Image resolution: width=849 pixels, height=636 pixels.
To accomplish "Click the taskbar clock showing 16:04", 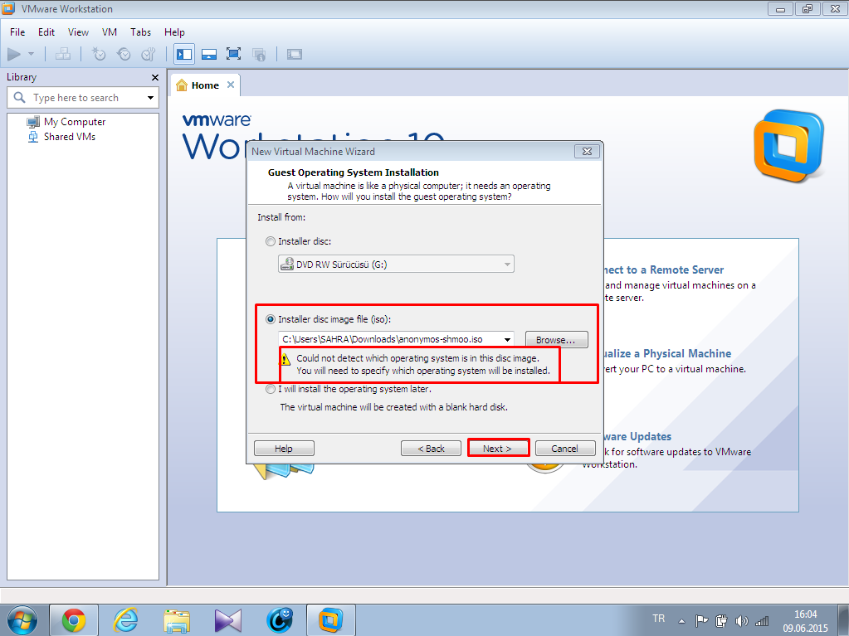I will tap(805, 621).
